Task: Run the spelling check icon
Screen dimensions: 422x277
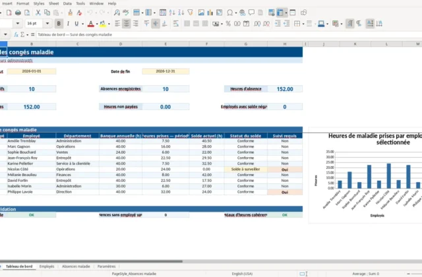Action: point(126,13)
